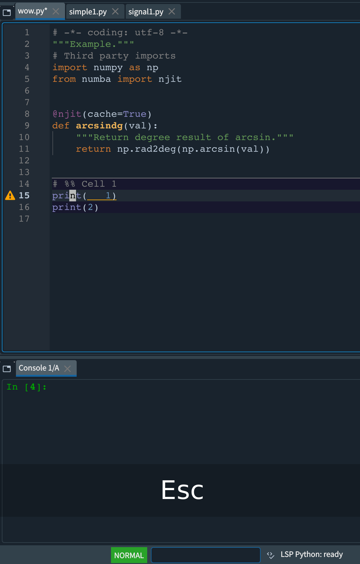Viewport: 360px width, 564px height.
Task: Click line number 17 in gutter
Action: (24, 219)
